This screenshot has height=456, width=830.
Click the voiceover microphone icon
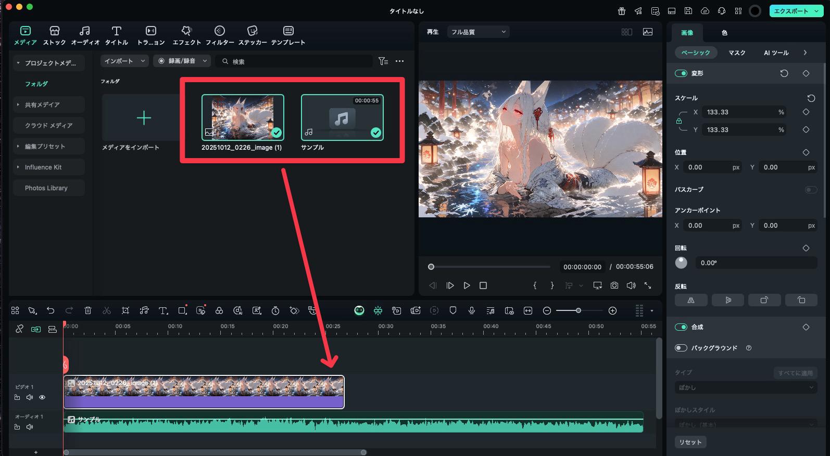pos(471,310)
